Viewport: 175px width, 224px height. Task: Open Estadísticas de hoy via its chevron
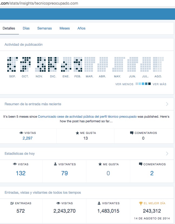tap(167, 153)
